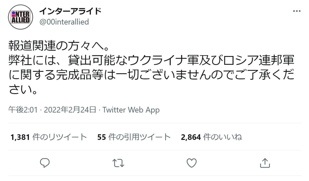View the 55 件の引用ツイート list

(134, 137)
